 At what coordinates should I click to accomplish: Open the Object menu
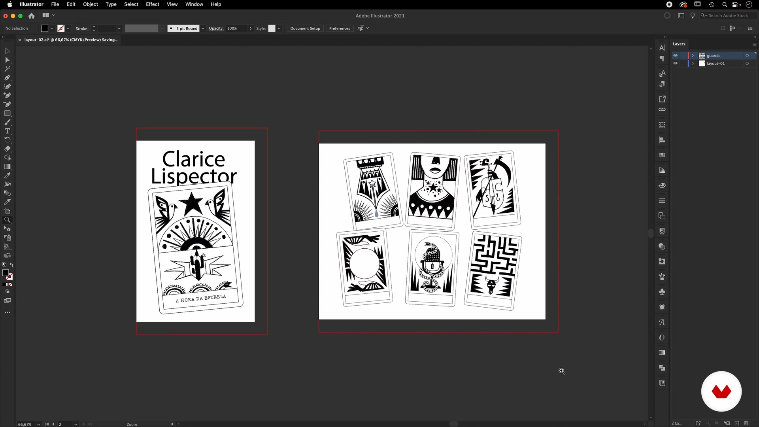pyautogui.click(x=91, y=4)
